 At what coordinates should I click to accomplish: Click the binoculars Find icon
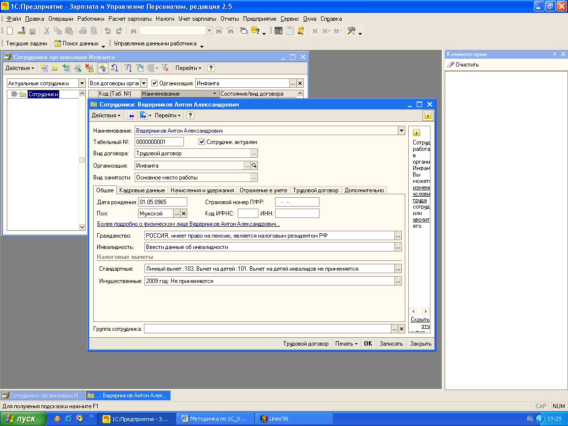point(133,31)
